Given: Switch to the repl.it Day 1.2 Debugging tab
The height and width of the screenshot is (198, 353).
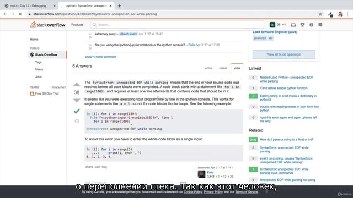Looking at the screenshot, I should pyautogui.click(x=28, y=6).
